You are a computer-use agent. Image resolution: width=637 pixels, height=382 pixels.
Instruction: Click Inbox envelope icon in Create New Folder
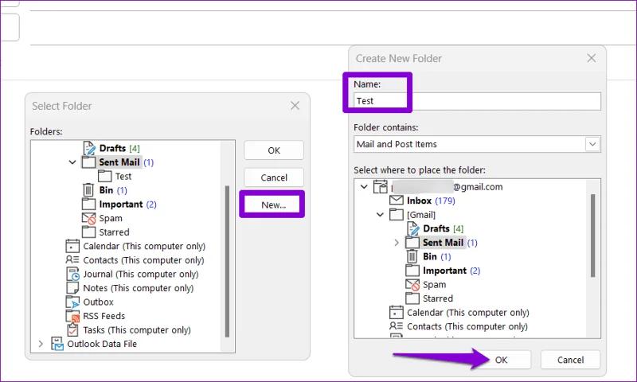pyautogui.click(x=397, y=200)
